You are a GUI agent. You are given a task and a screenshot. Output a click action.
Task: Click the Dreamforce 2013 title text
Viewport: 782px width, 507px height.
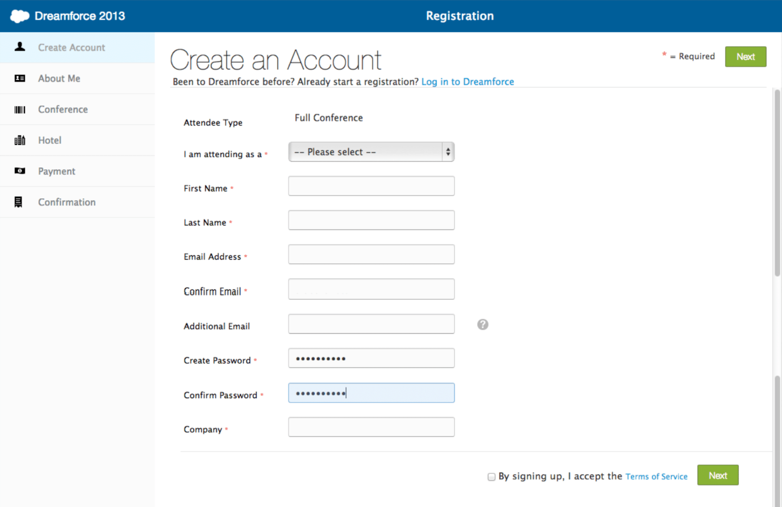click(x=80, y=16)
